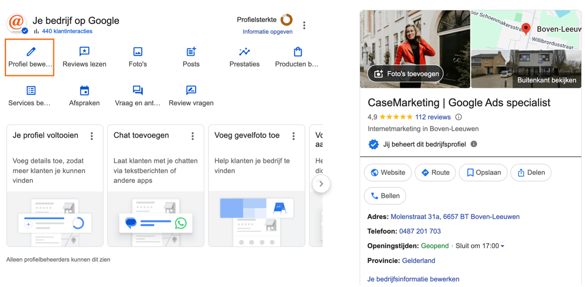The height and width of the screenshot is (287, 585).
Task: Click Je bedrijfsinformatie bewerken link
Action: point(413,279)
